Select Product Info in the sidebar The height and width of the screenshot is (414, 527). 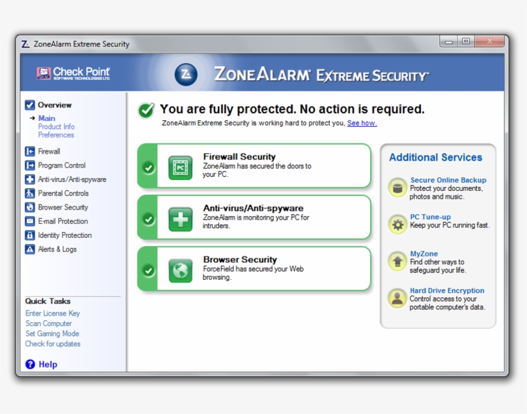tap(56, 127)
